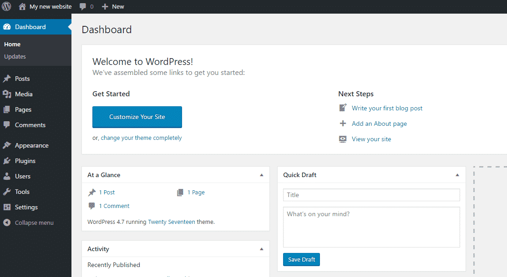
Task: Click Add an About page link
Action: [x=379, y=124]
